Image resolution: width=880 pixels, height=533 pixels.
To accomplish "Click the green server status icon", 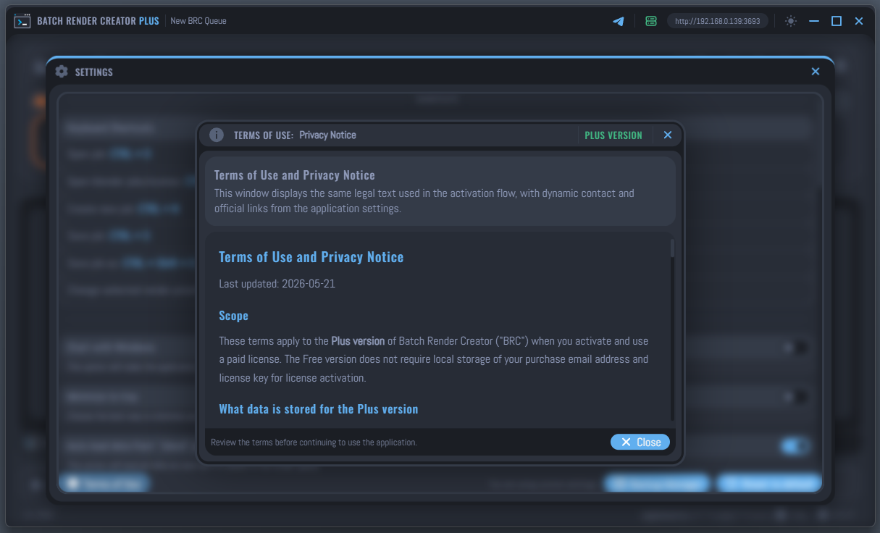I will pyautogui.click(x=650, y=21).
